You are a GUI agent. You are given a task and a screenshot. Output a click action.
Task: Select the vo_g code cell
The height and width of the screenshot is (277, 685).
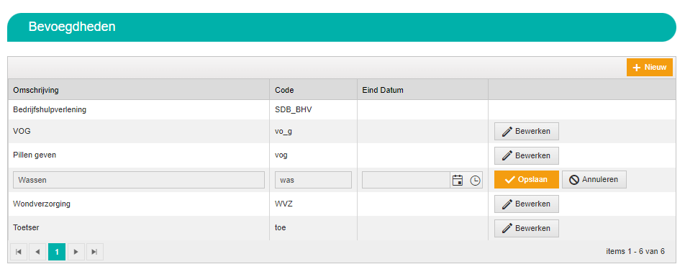(x=313, y=131)
